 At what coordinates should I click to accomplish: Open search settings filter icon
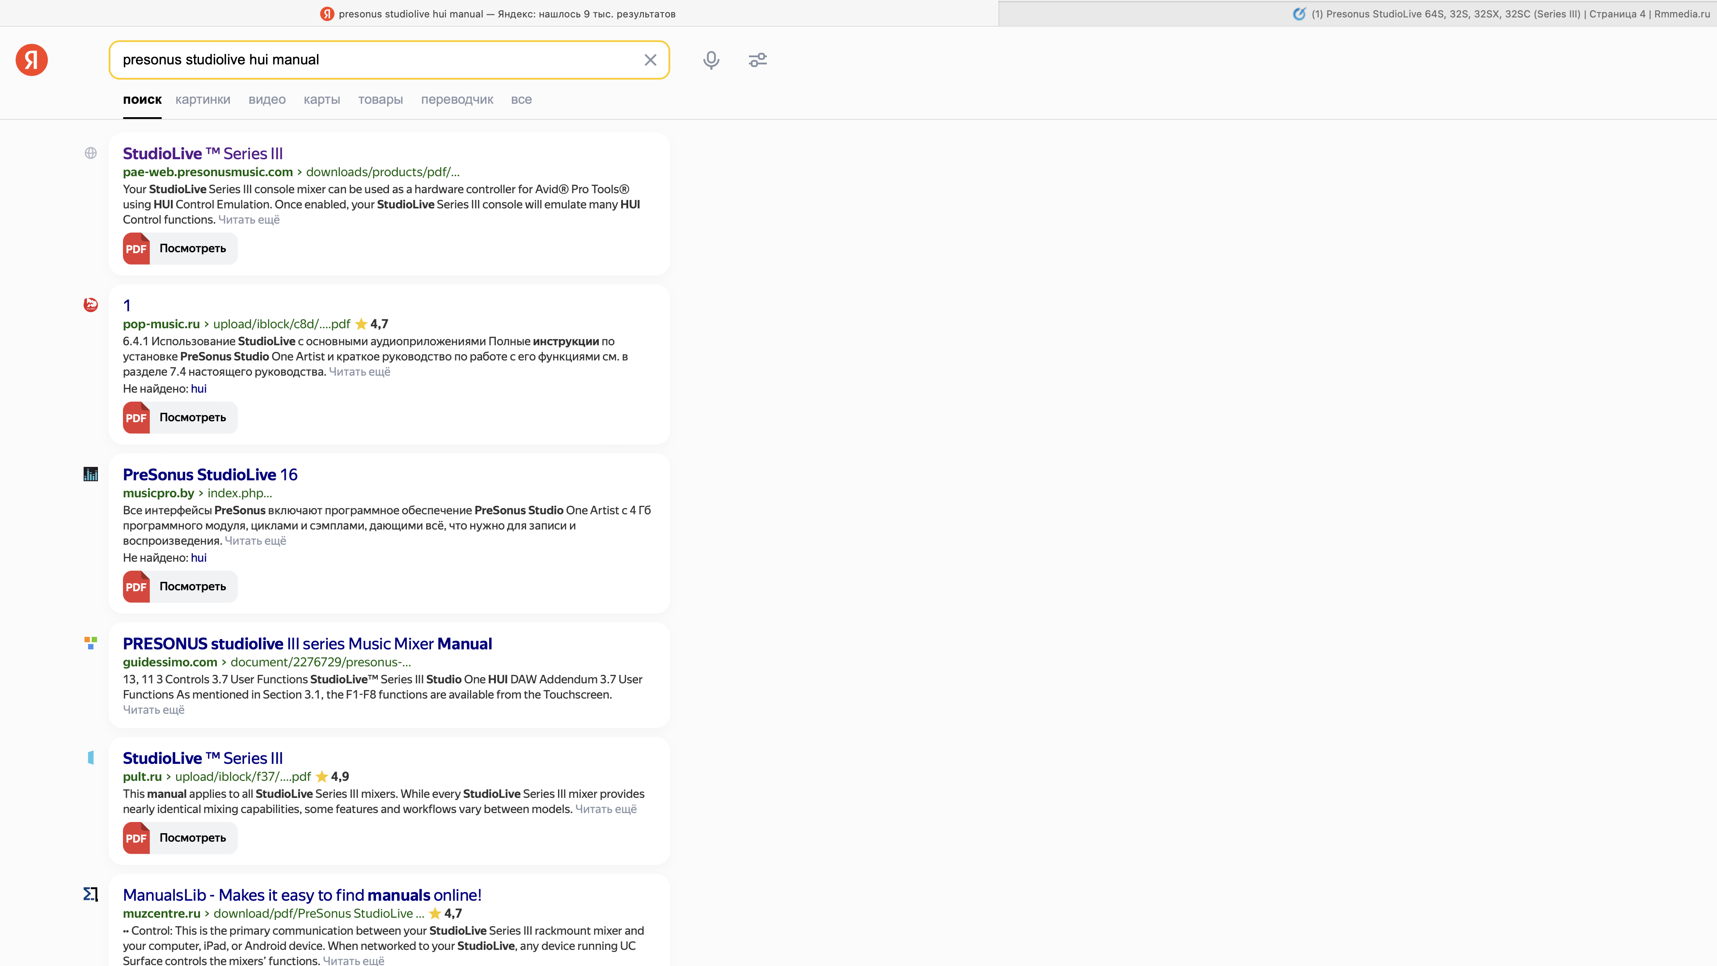[x=758, y=60]
